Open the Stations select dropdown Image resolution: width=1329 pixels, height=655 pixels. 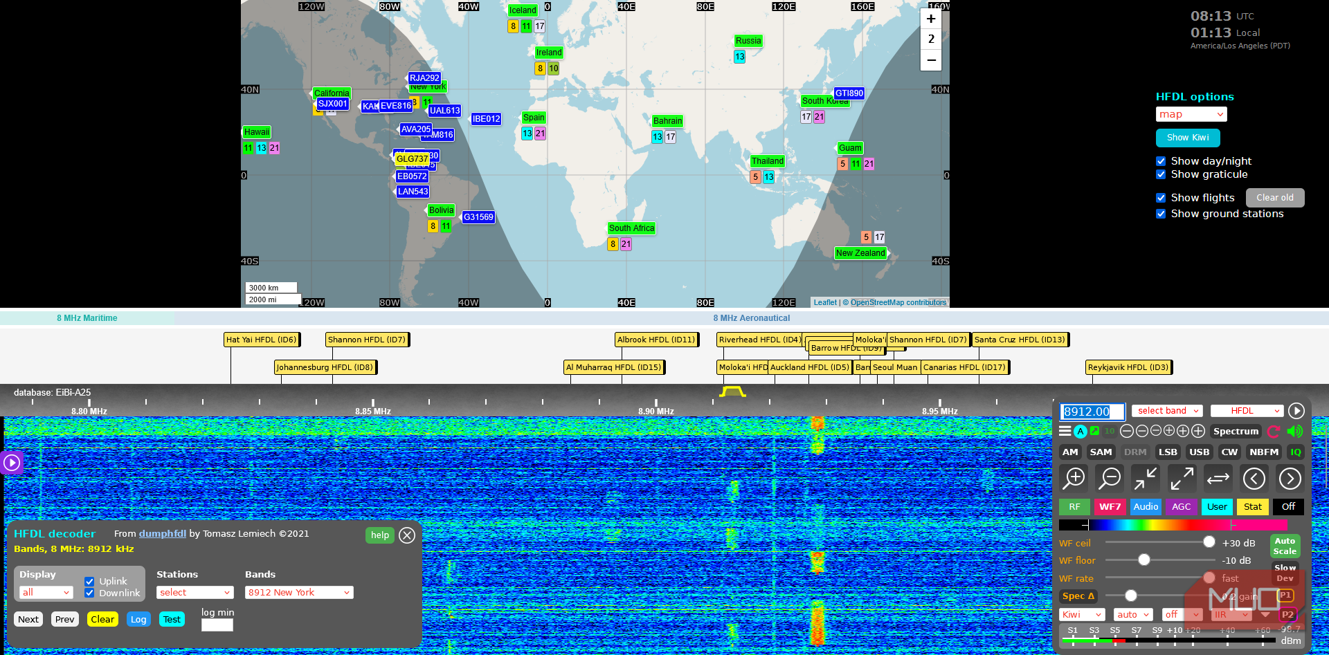195,593
